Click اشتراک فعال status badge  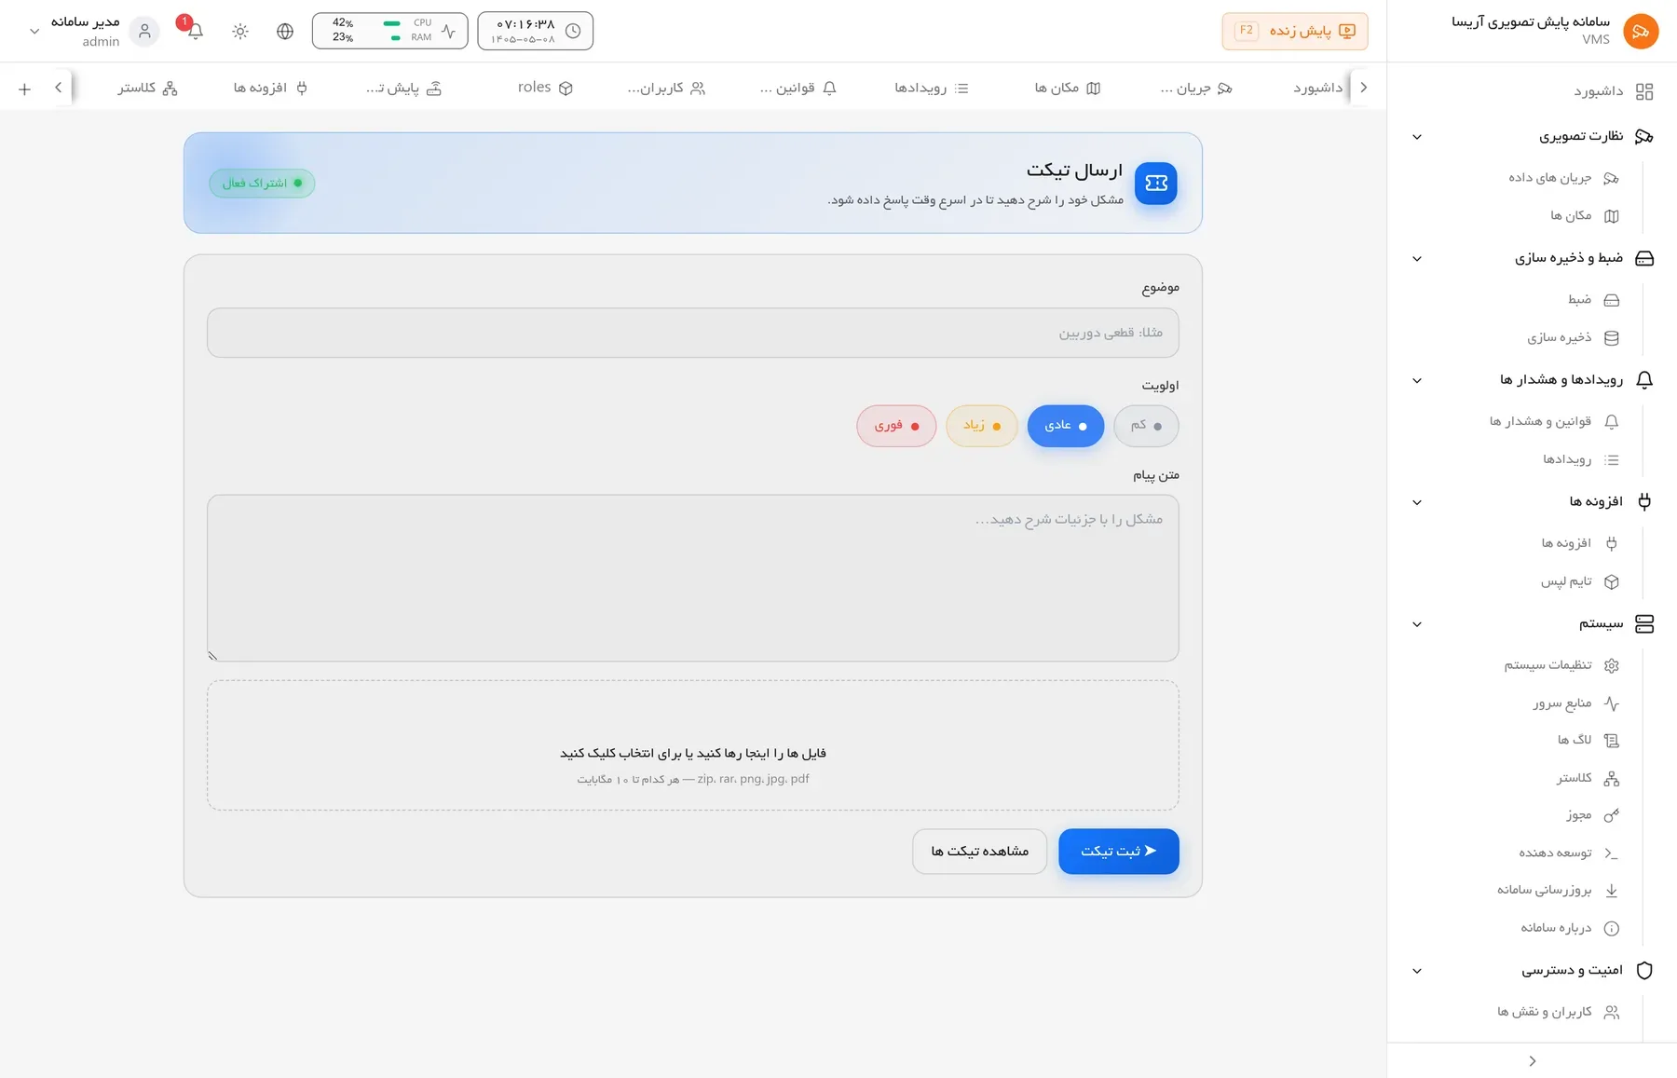point(262,183)
